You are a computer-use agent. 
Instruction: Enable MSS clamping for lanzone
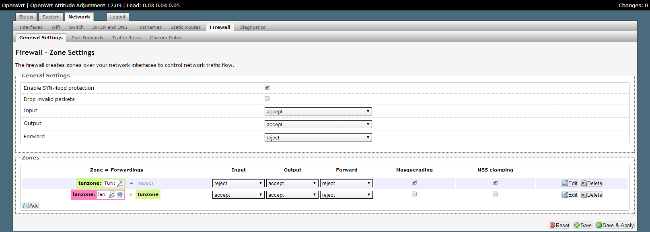coord(495,194)
